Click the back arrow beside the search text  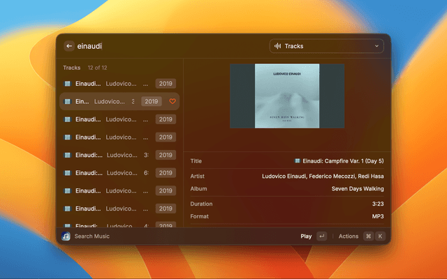click(x=69, y=46)
